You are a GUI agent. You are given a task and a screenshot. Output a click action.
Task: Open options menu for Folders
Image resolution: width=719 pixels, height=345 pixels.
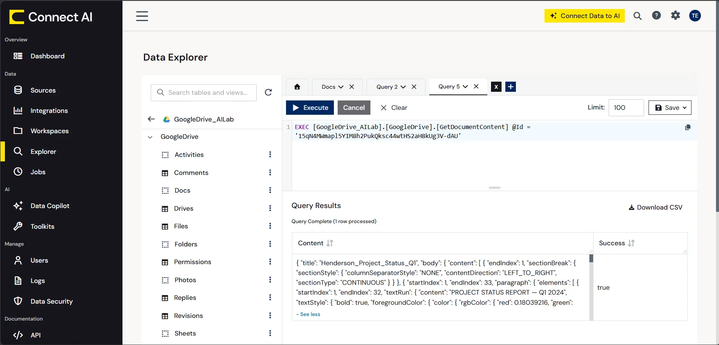[x=270, y=244]
